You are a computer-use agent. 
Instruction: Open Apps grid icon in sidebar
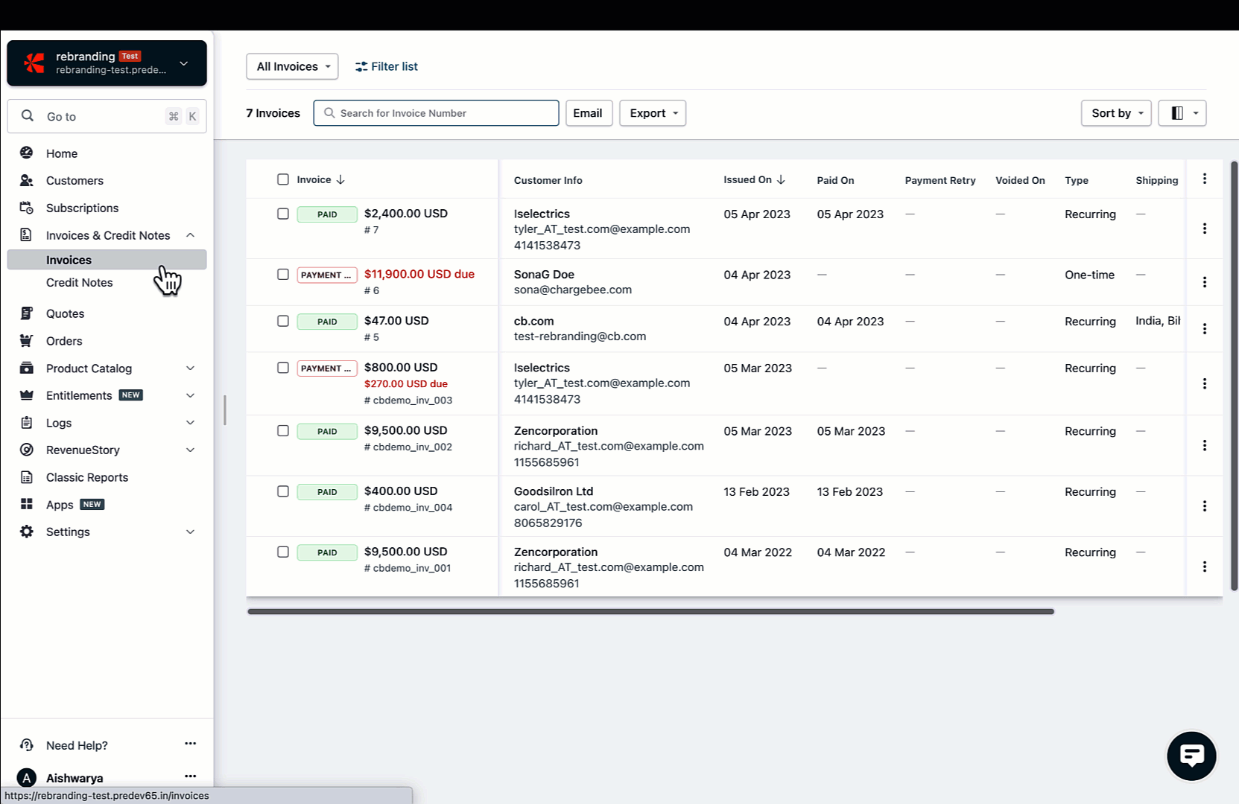click(x=27, y=504)
